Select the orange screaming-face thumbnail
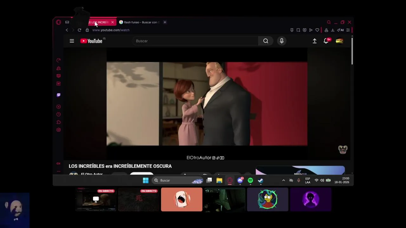This screenshot has width=406, height=228. 181,199
